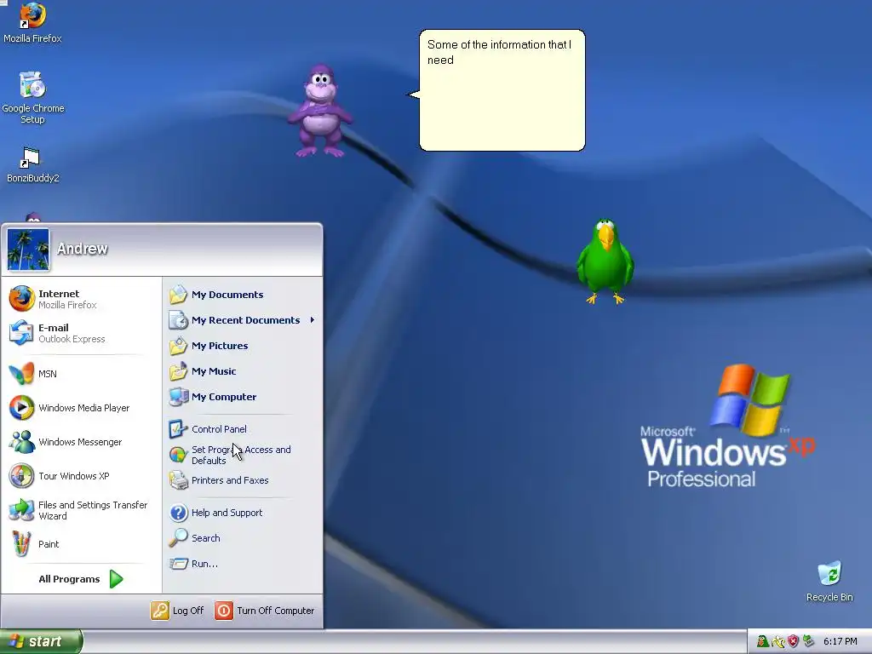Click the green Start button
The image size is (872, 654).
[x=40, y=641]
